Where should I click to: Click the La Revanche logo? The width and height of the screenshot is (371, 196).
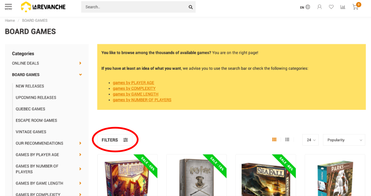(x=43, y=7)
